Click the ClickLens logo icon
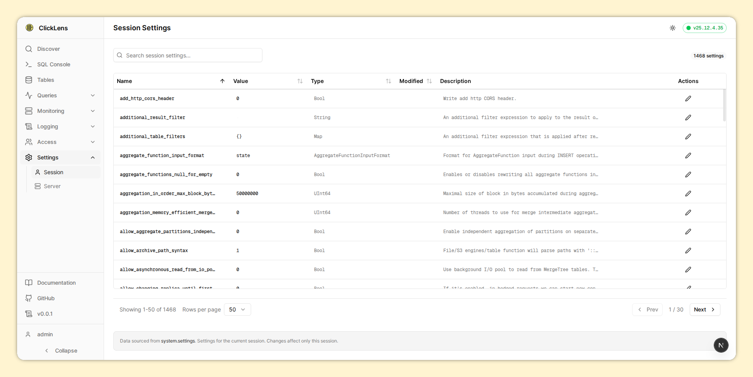 coord(29,28)
